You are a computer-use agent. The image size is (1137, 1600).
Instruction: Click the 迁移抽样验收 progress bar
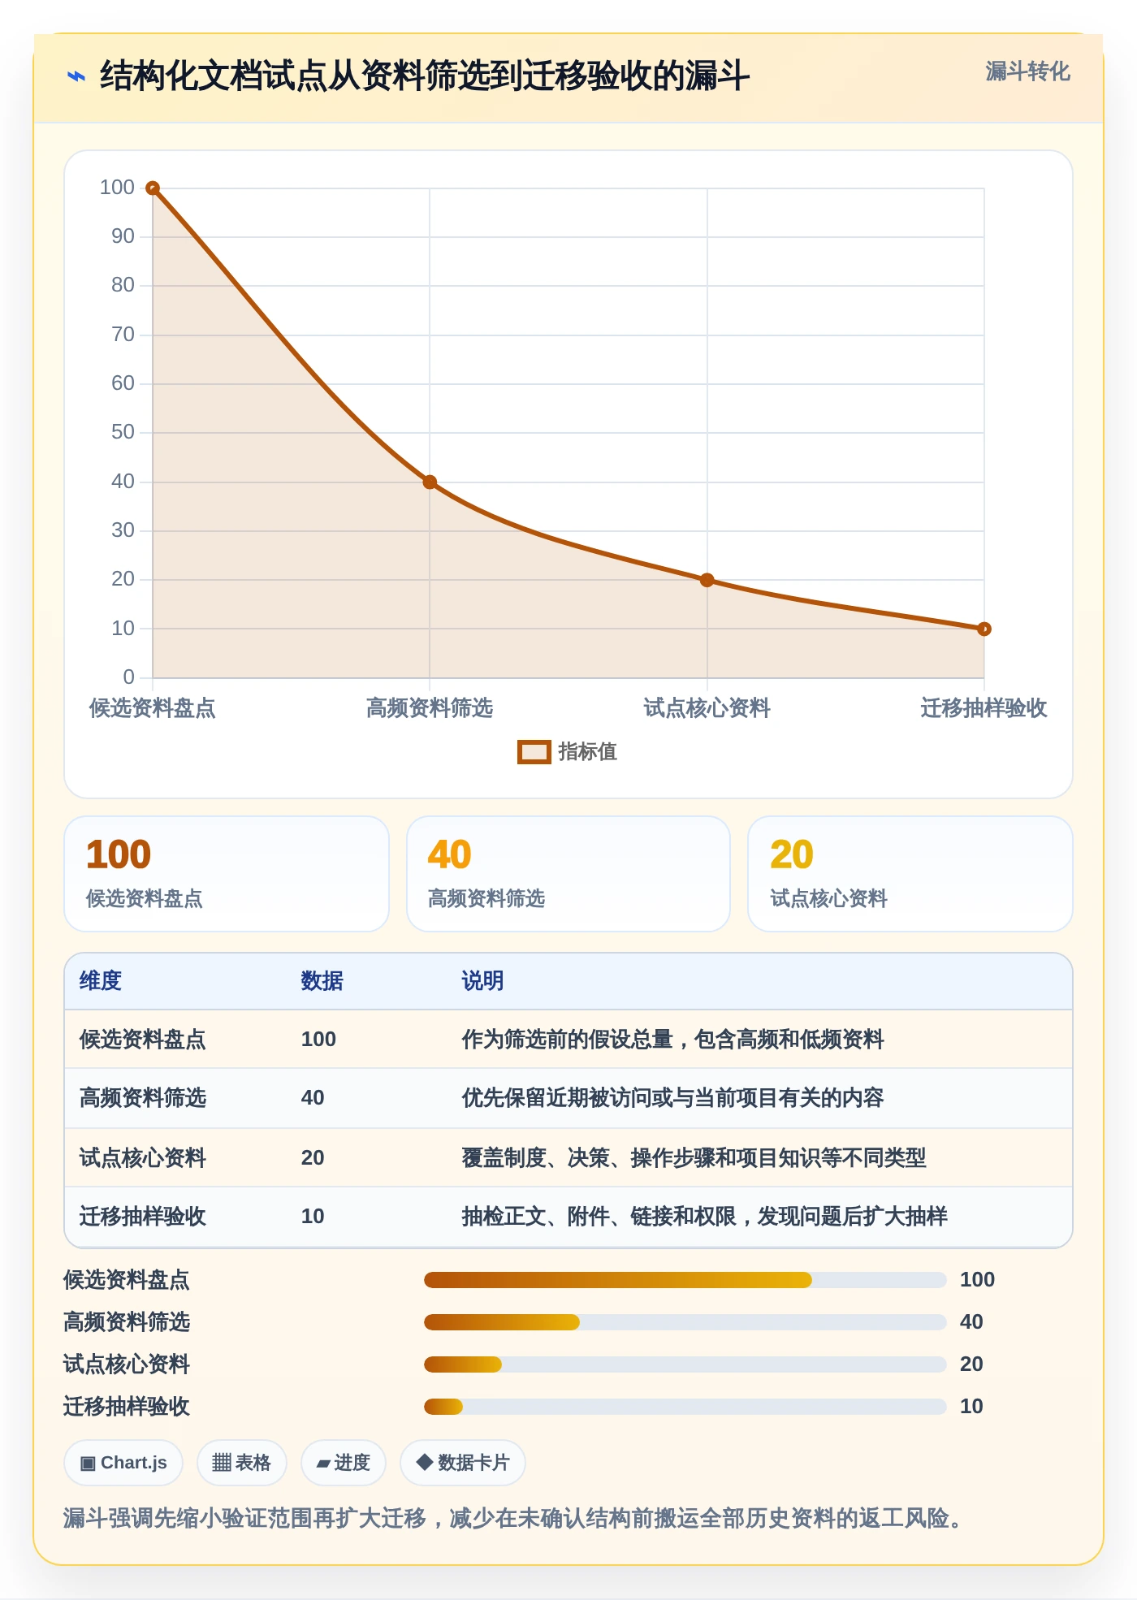pyautogui.click(x=685, y=1407)
